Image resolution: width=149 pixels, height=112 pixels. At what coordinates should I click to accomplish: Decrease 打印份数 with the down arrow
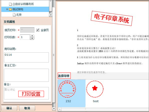(x=32, y=38)
